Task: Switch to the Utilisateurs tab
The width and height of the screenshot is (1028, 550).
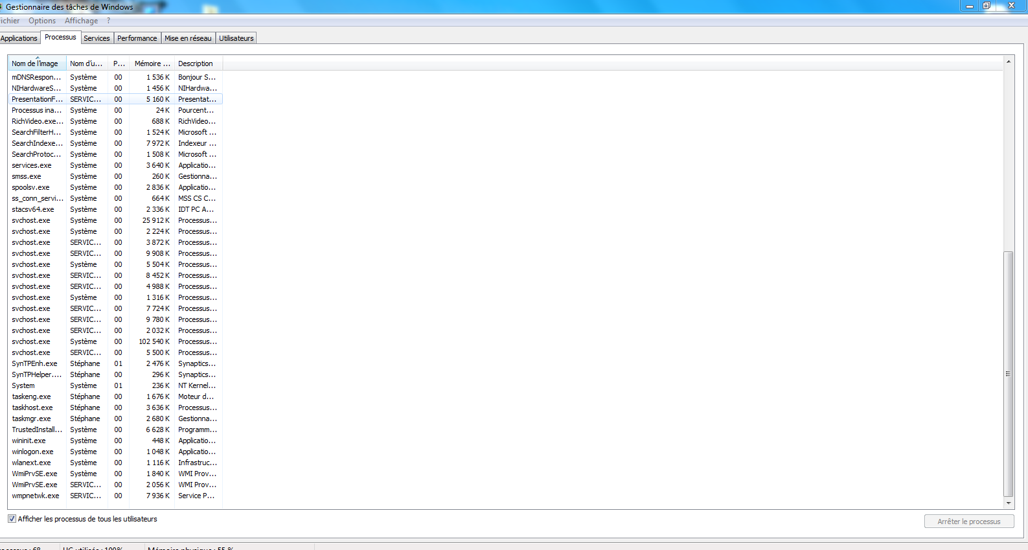Action: coord(236,38)
